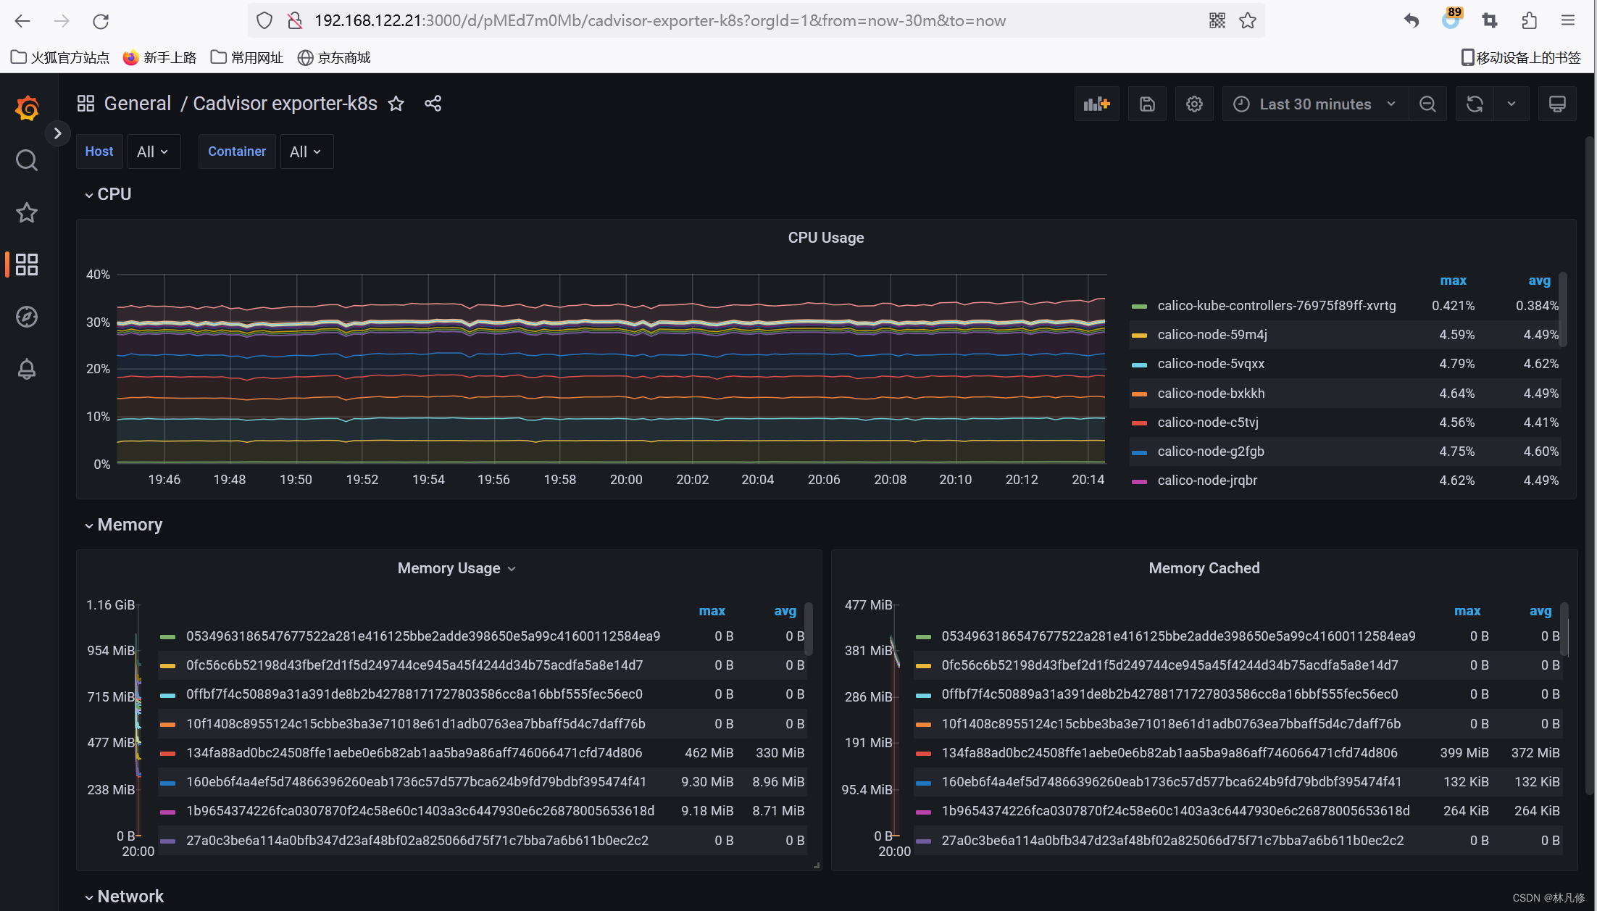Click the dashboard grid icon beside General
Image resolution: width=1597 pixels, height=911 pixels.
pos(86,104)
